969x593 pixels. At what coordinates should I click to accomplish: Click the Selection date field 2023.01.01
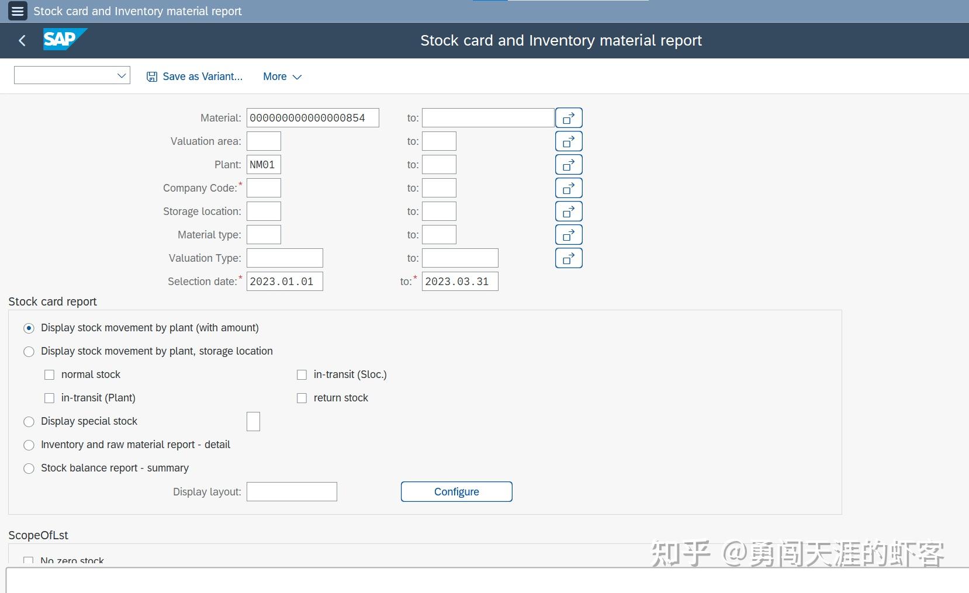pyautogui.click(x=285, y=282)
